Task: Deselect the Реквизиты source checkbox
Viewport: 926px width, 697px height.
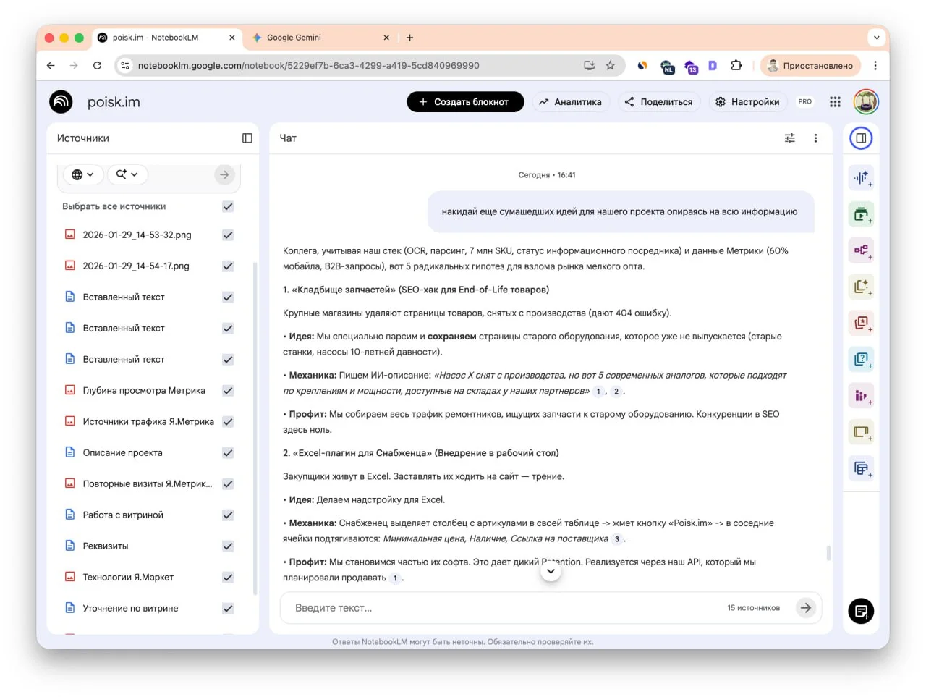Action: coord(228,546)
